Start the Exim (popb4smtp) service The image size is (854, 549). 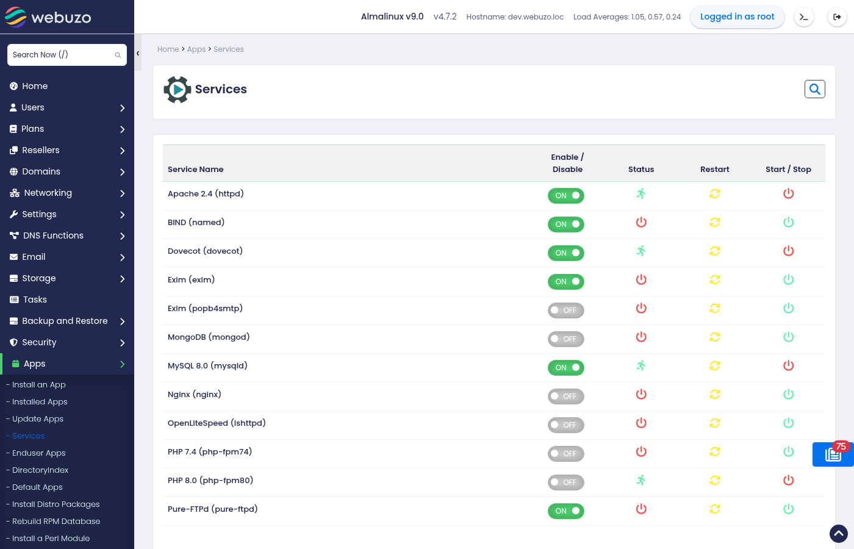[x=789, y=308]
